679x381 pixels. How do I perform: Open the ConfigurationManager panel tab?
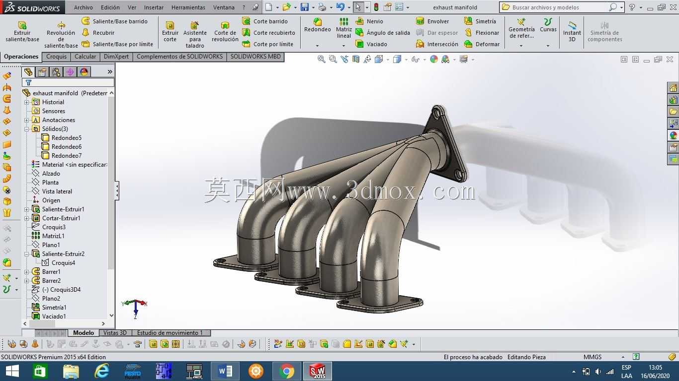point(56,72)
